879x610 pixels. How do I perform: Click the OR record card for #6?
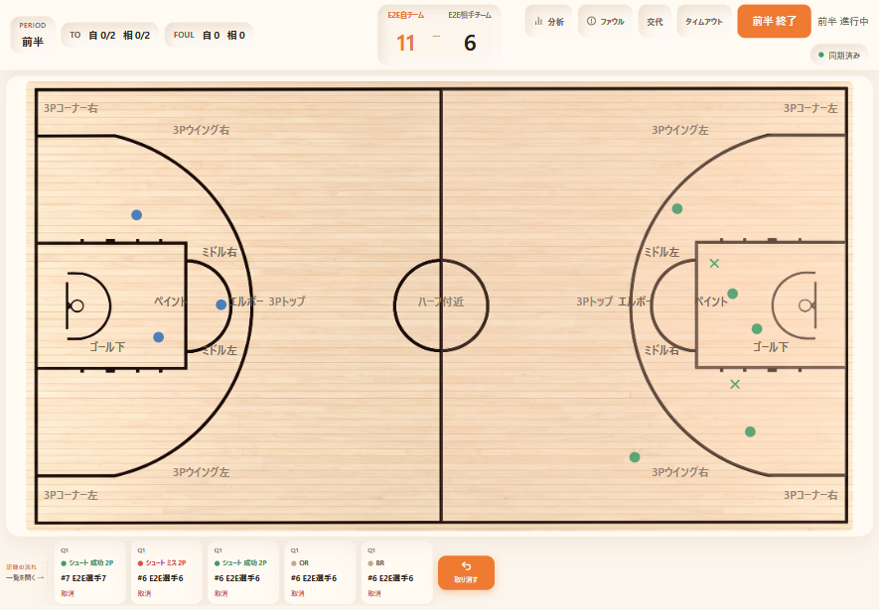[320, 572]
